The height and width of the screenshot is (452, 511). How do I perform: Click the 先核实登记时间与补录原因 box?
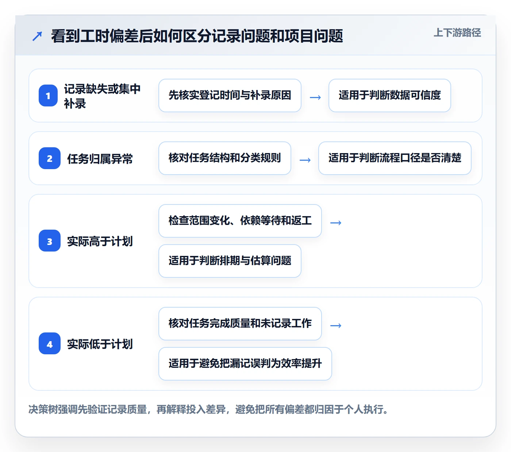pos(230,96)
